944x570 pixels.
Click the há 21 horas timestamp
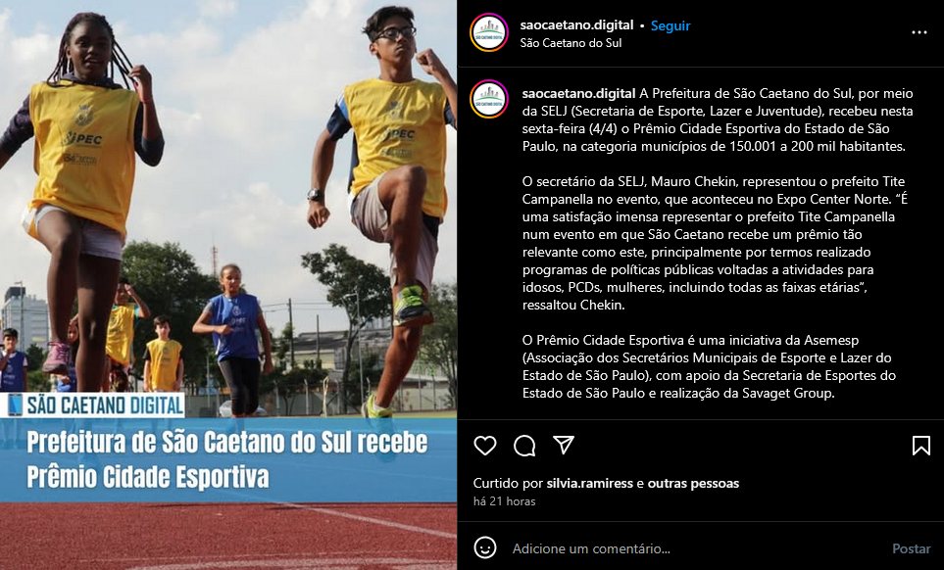505,500
